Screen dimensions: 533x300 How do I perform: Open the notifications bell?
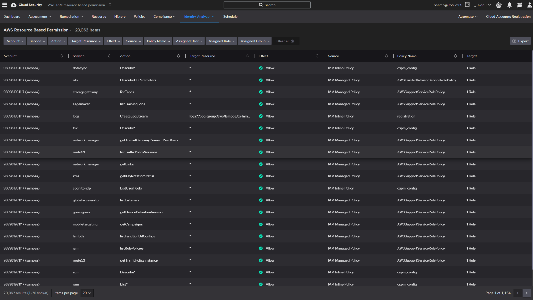tap(510, 5)
